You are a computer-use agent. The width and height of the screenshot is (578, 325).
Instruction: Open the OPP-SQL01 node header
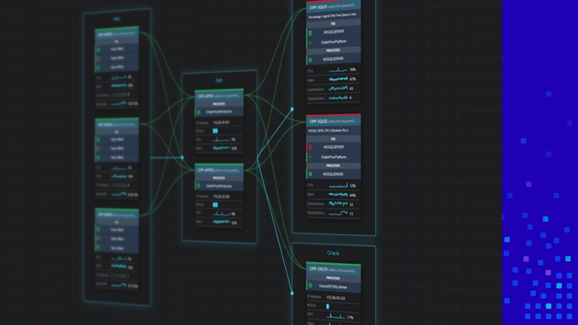pos(333,7)
